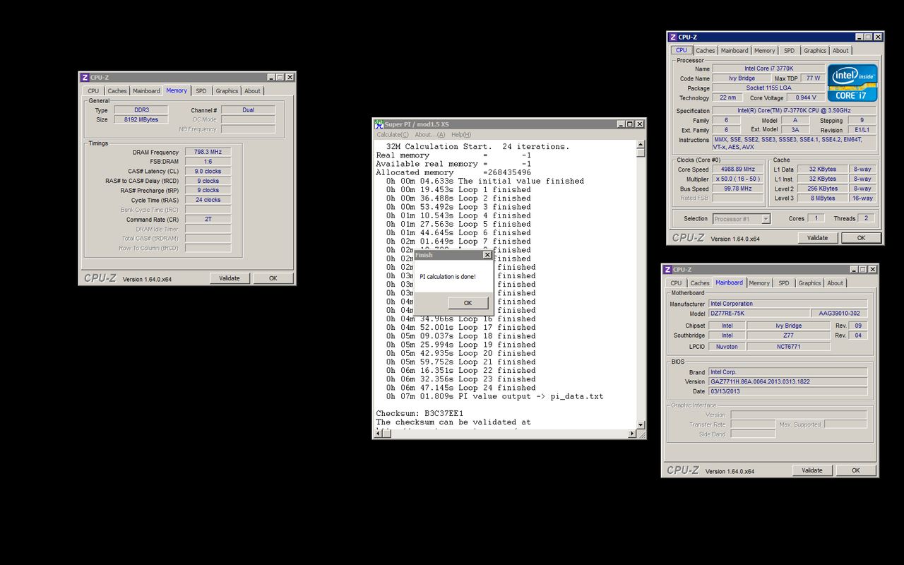Click OK in the PI calculation done dialog

pos(468,302)
